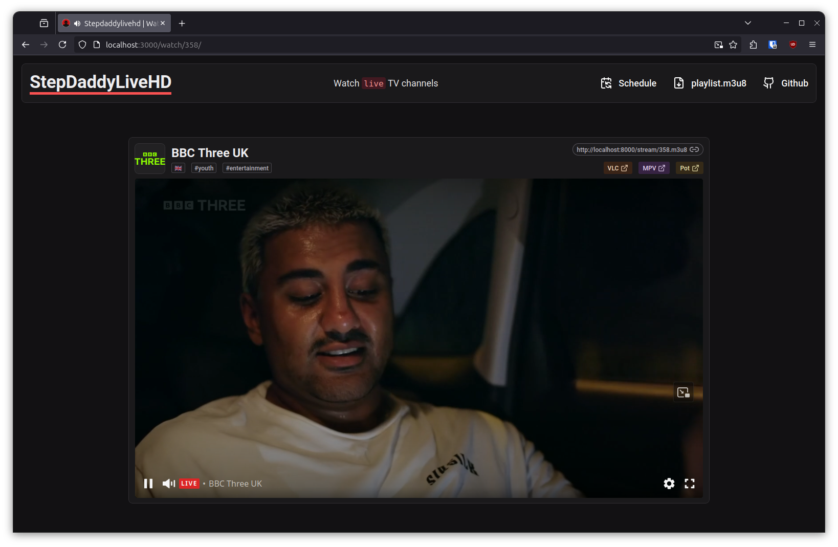Open the Firefox hamburger menu
Image resolution: width=838 pixels, height=547 pixels.
pyautogui.click(x=812, y=45)
